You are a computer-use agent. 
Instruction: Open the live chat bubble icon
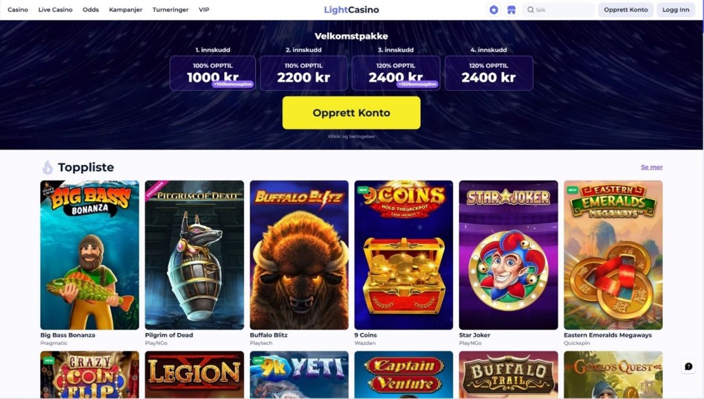[x=688, y=366]
